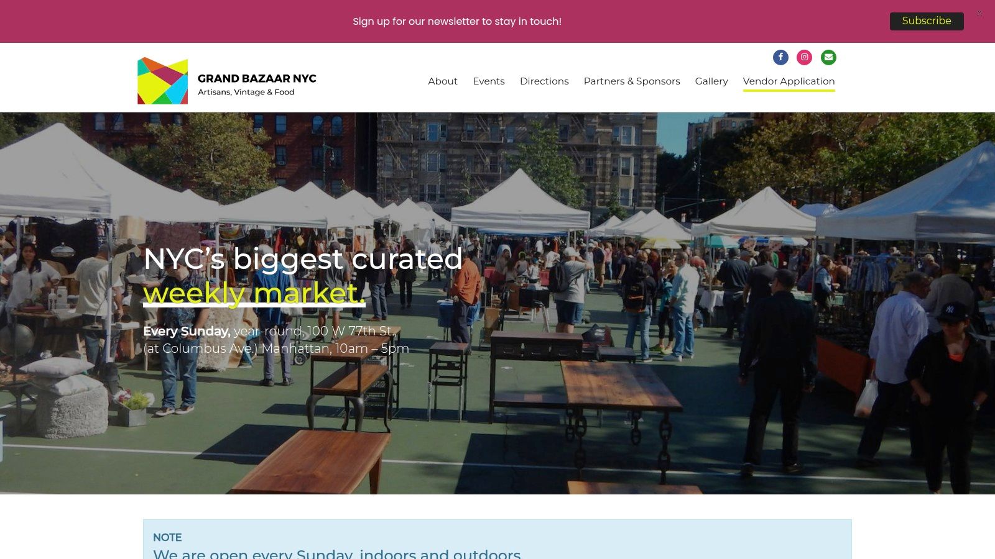The height and width of the screenshot is (559, 995).
Task: Open the Directions nav link
Action: [544, 81]
